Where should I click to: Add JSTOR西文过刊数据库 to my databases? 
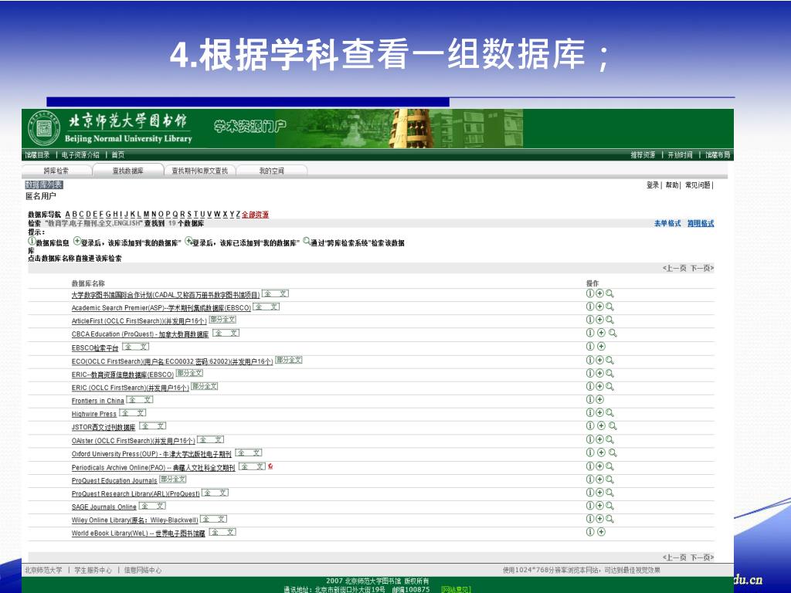pos(601,426)
